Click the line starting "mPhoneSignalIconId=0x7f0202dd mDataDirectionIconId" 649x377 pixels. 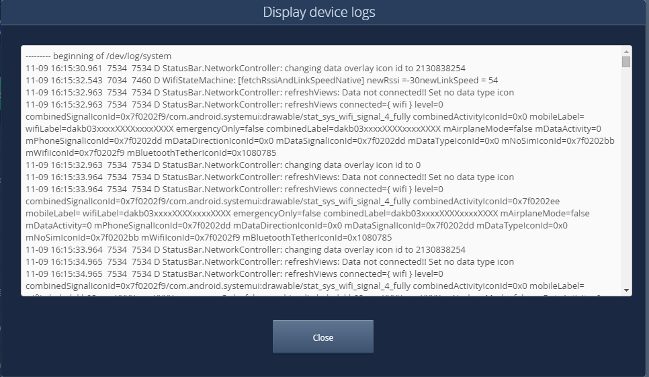pos(320,140)
